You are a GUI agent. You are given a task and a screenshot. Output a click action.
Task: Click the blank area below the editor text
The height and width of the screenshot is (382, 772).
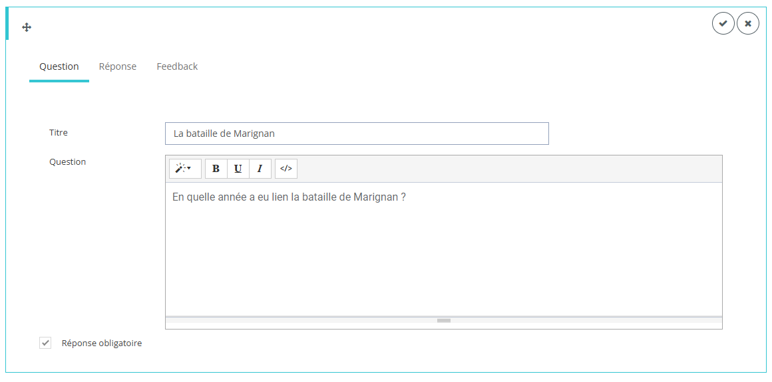point(443,266)
